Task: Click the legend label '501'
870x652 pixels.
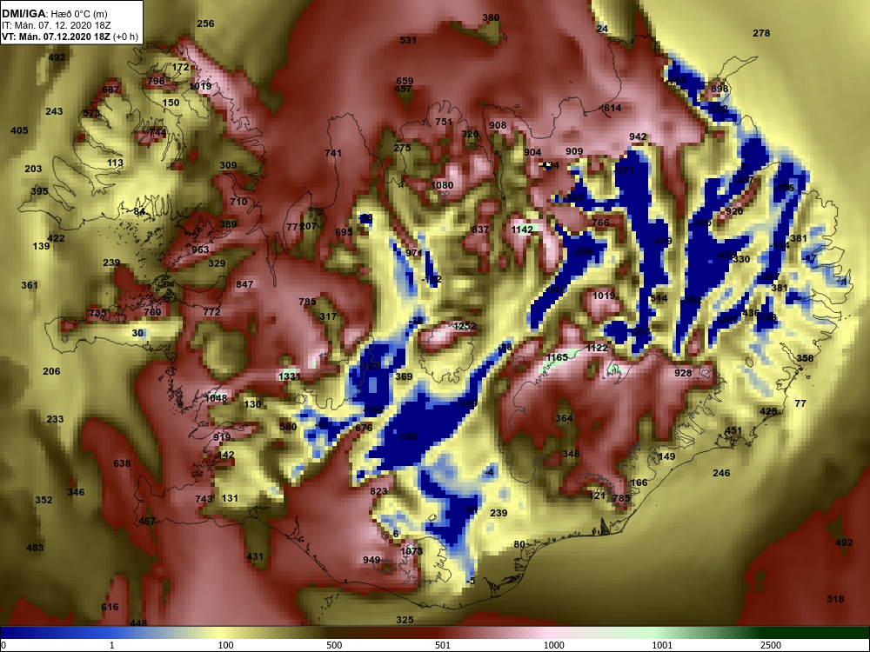Action: (443, 645)
